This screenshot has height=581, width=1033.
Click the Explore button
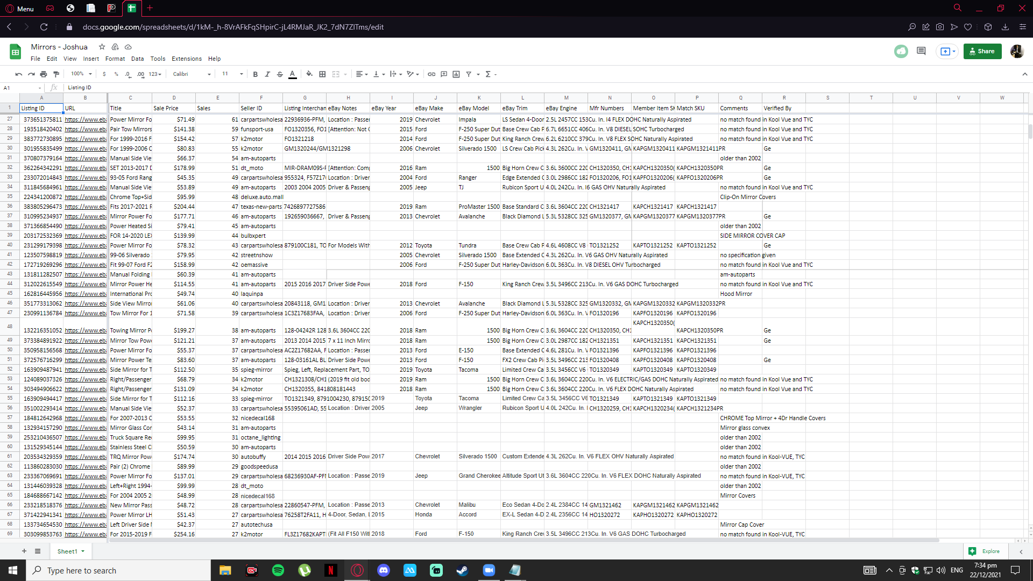point(984,551)
